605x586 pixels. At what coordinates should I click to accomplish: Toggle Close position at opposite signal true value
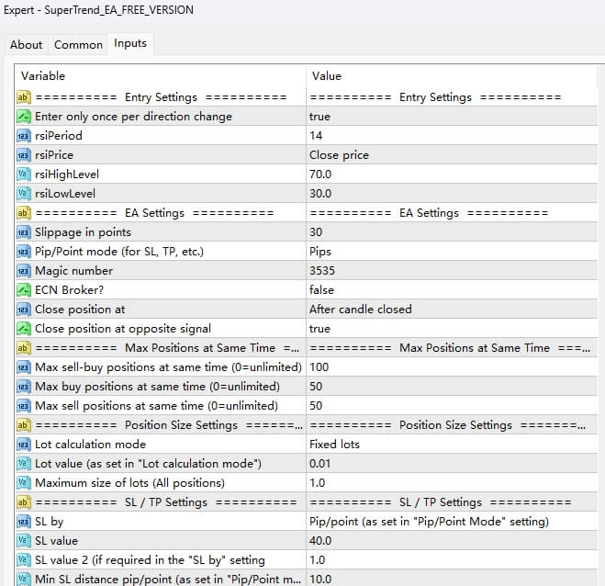coord(452,329)
